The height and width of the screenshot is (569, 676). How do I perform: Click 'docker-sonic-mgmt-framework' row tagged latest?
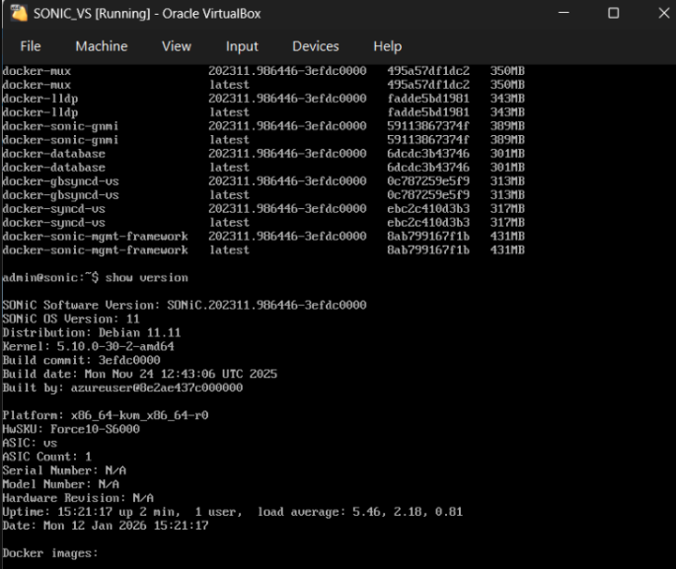pyautogui.click(x=263, y=249)
